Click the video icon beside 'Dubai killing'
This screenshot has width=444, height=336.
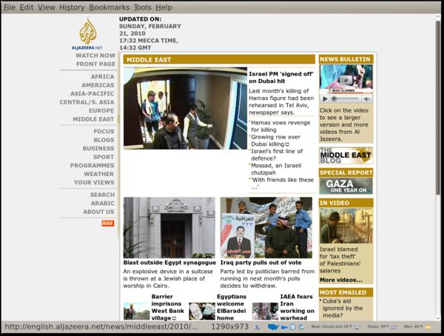(x=287, y=144)
